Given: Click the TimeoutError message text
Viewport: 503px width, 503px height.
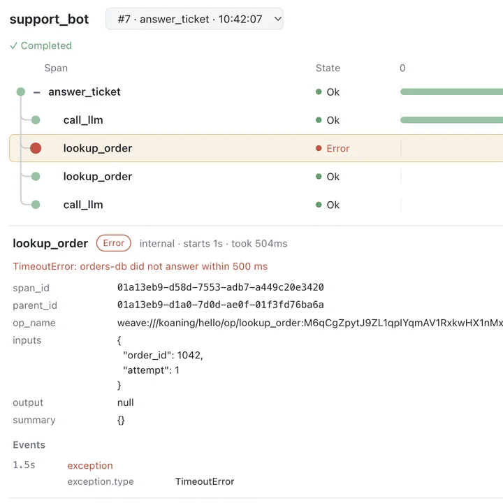Looking at the screenshot, I should click(140, 267).
